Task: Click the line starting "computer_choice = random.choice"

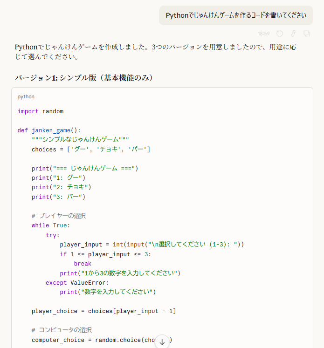Action: point(102,340)
